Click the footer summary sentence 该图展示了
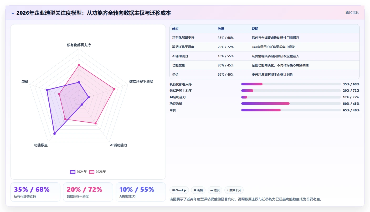Screen dimensions: 370x212 coord(246,199)
